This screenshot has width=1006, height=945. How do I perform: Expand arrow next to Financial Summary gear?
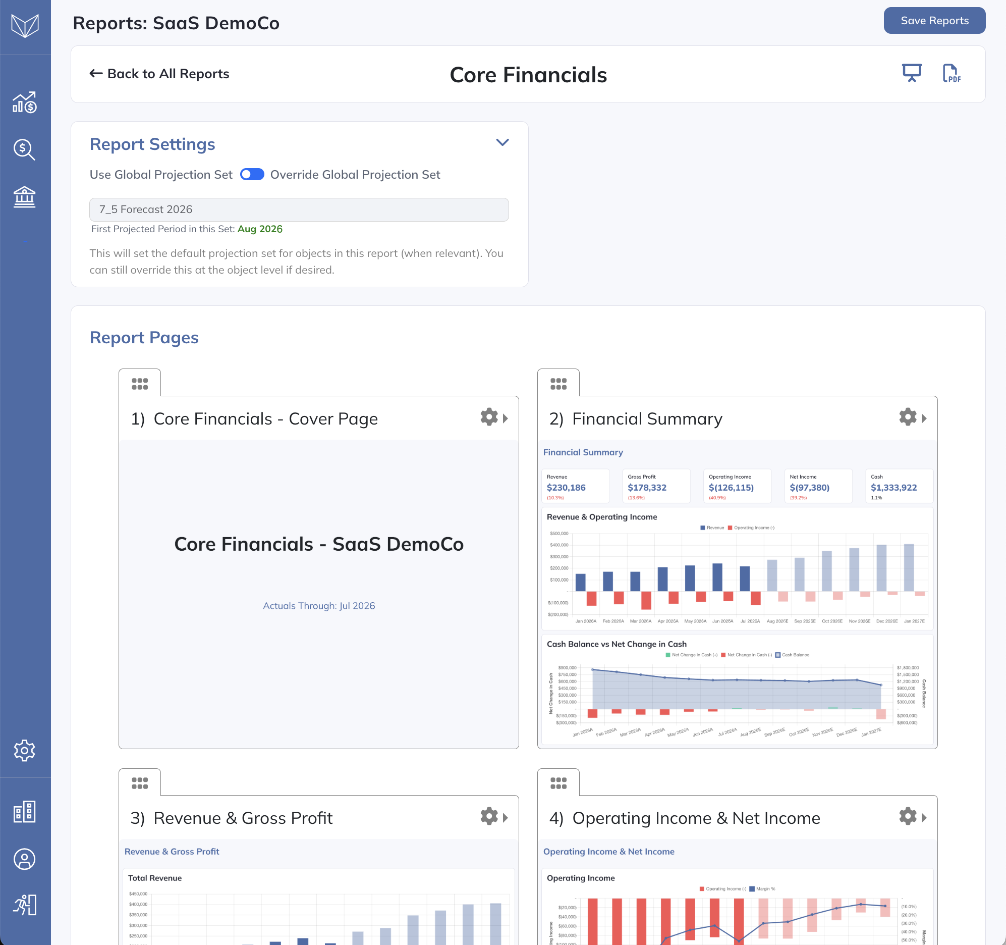[x=924, y=418]
